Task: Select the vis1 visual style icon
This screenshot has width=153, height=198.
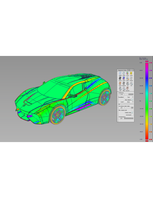Action: (x=128, y=83)
